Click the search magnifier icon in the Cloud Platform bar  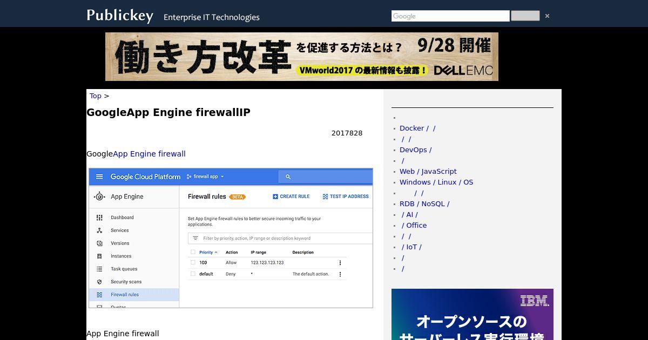pyautogui.click(x=288, y=176)
